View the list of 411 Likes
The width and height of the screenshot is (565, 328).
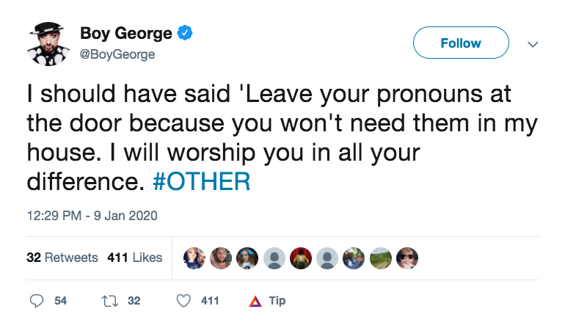134,258
